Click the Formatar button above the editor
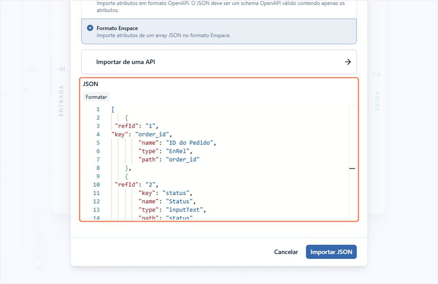Screen dimensions: 438x284 pos(96,97)
